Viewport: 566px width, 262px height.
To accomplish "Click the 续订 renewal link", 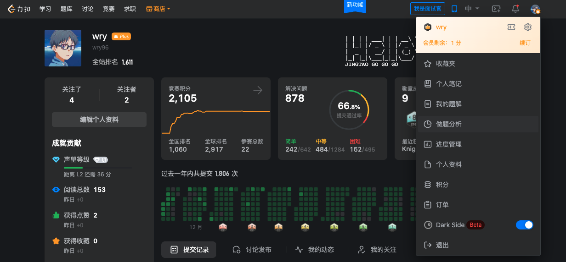I will point(525,43).
